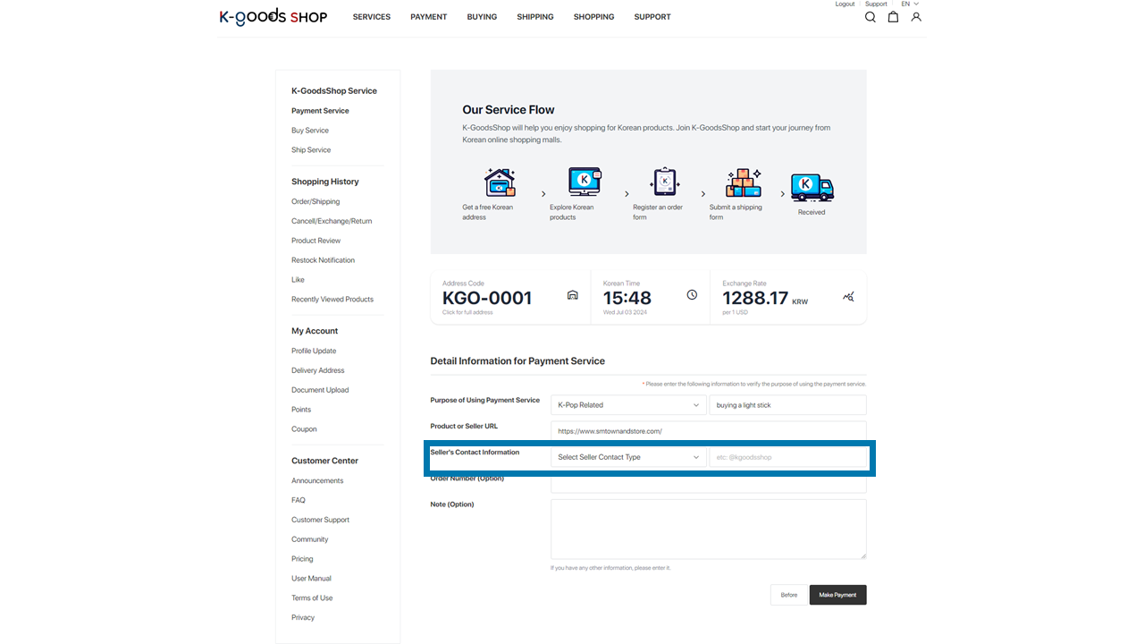The width and height of the screenshot is (1144, 644).
Task: Click the Before button
Action: (x=788, y=595)
